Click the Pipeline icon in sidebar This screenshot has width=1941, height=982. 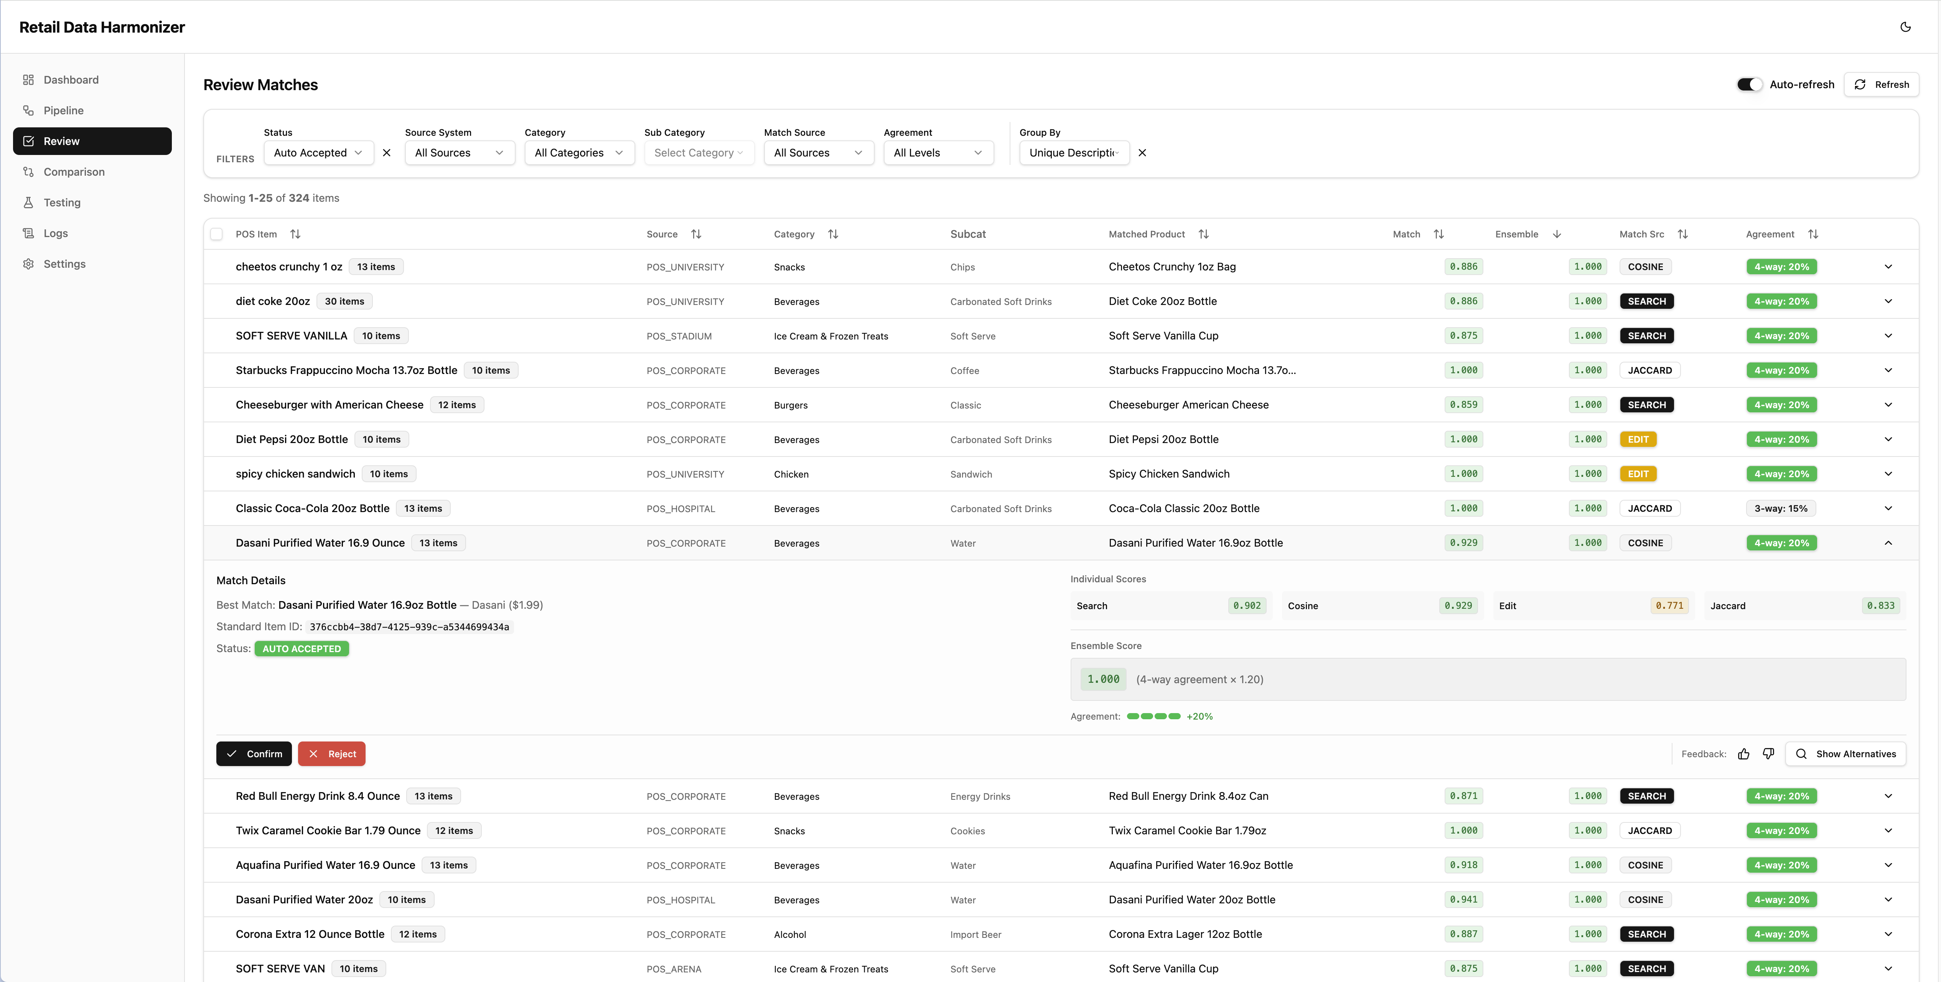(x=29, y=110)
